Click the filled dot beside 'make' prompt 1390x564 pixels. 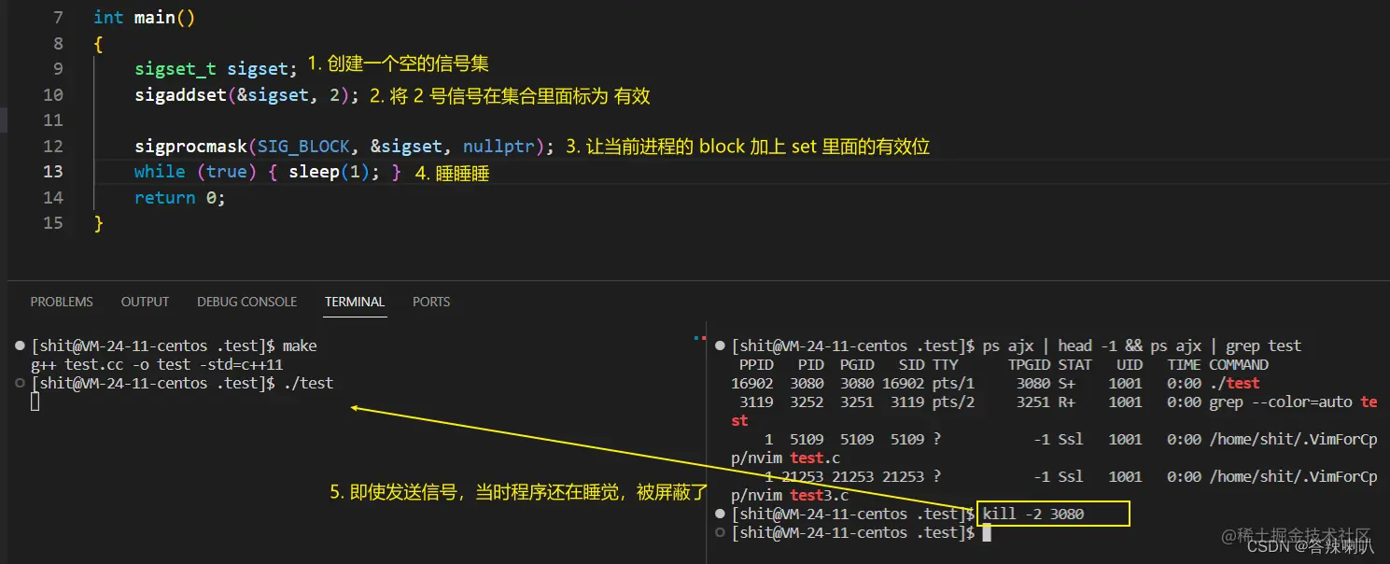coord(21,345)
